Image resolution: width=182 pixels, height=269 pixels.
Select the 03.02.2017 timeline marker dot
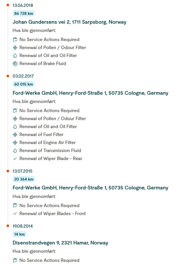8,76
